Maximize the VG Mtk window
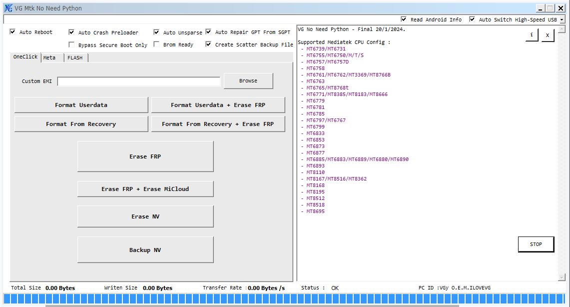570x307 pixels. 551,8
